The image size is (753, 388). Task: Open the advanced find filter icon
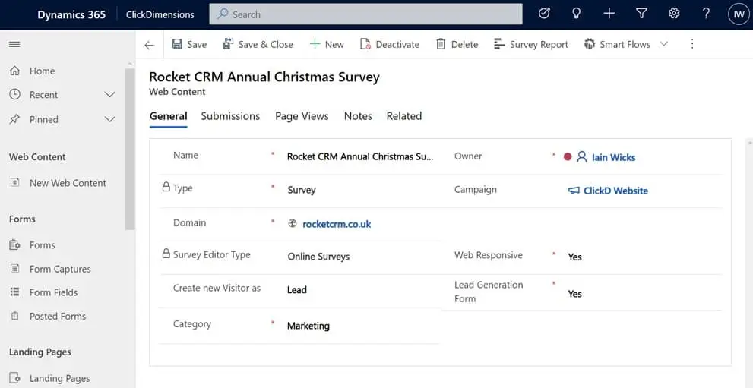click(x=641, y=14)
